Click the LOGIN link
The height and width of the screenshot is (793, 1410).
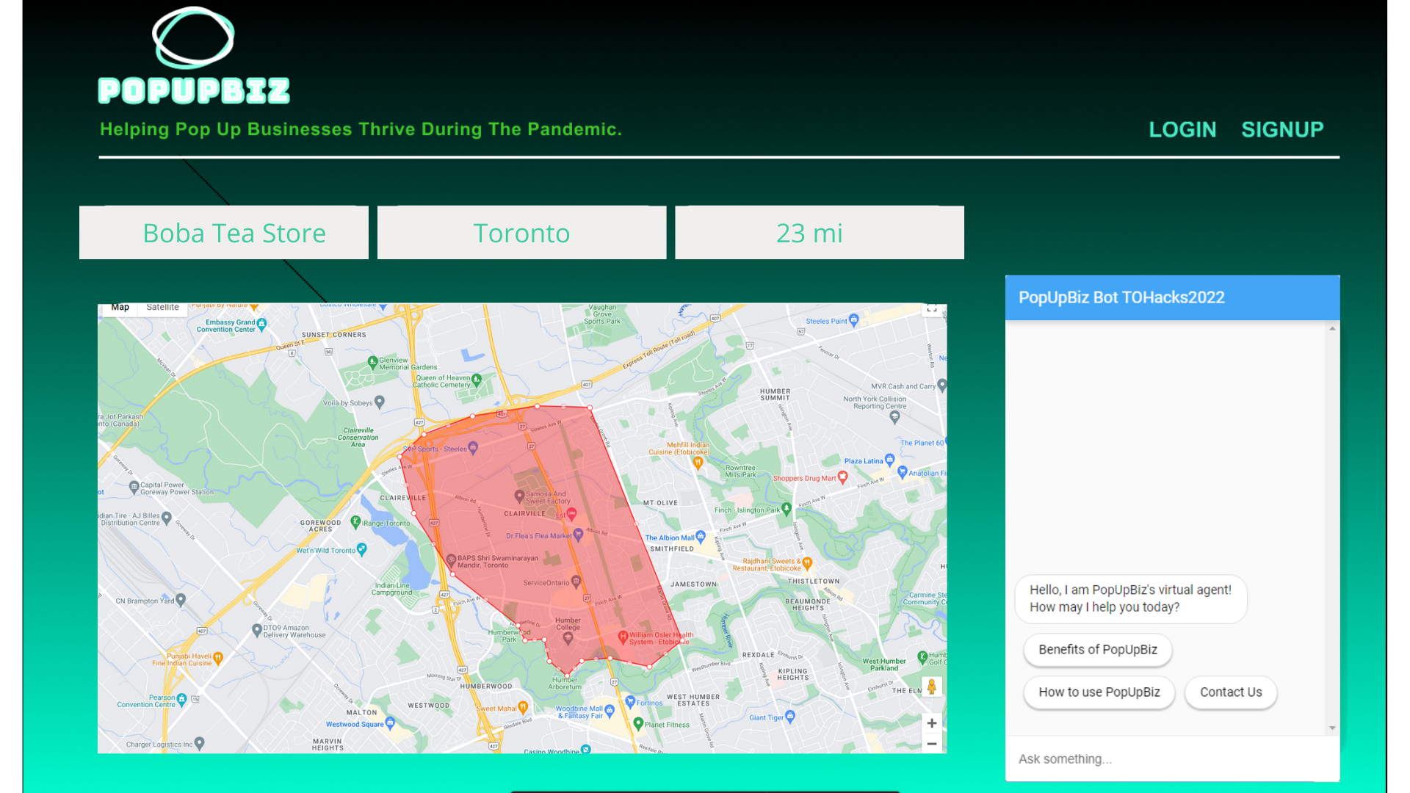[x=1182, y=130]
